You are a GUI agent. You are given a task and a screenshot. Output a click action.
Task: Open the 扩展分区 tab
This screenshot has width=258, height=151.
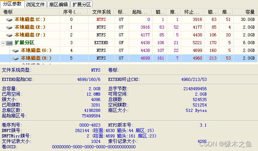[82, 4]
